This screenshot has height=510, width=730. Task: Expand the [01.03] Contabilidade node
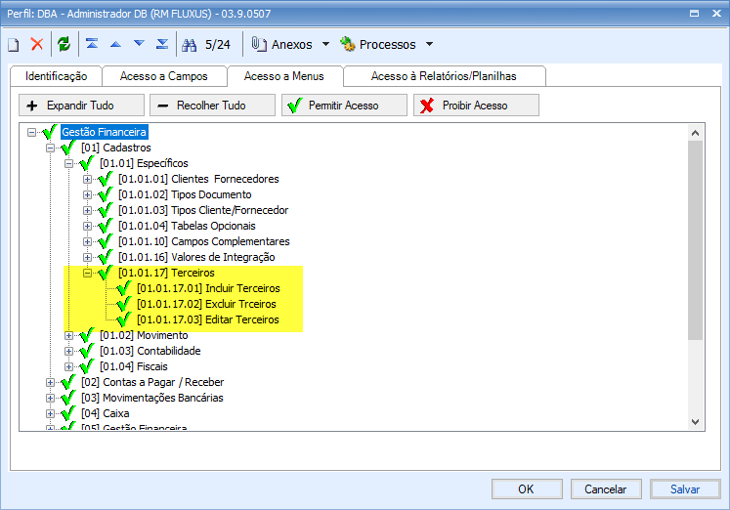coord(68,352)
